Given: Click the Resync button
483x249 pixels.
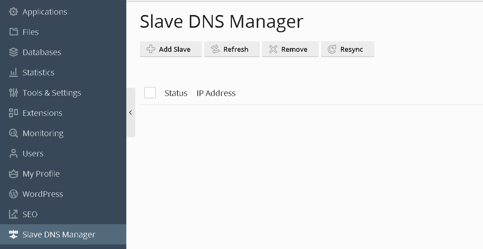Looking at the screenshot, I should pyautogui.click(x=347, y=49).
